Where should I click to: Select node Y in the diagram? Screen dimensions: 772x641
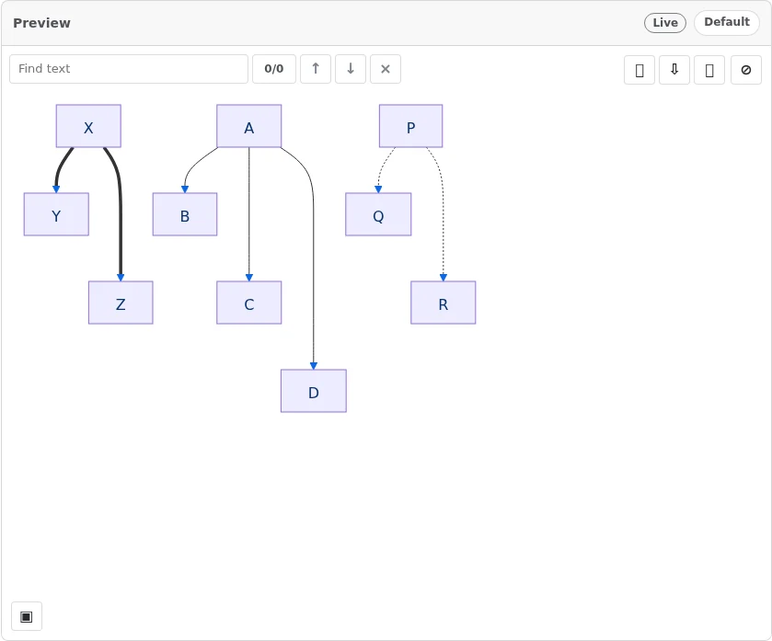click(x=57, y=214)
